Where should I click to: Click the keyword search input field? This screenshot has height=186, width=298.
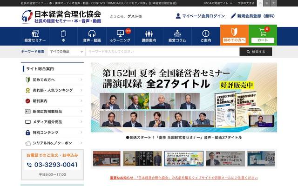[x=163, y=52]
